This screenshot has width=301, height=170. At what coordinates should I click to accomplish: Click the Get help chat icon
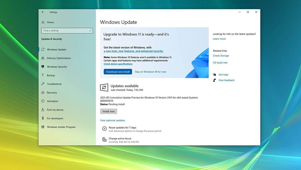[x=214, y=75]
